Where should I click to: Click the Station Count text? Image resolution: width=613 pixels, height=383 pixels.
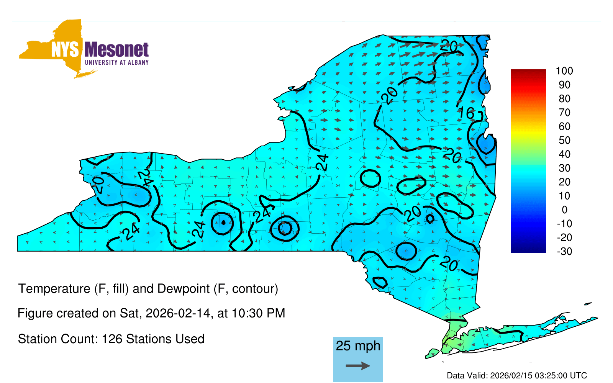pyautogui.click(x=111, y=339)
